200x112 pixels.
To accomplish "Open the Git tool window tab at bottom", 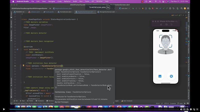I will coord(16,101).
